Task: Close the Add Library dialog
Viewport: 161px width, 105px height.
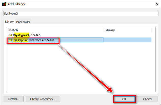Action: coord(157,4)
